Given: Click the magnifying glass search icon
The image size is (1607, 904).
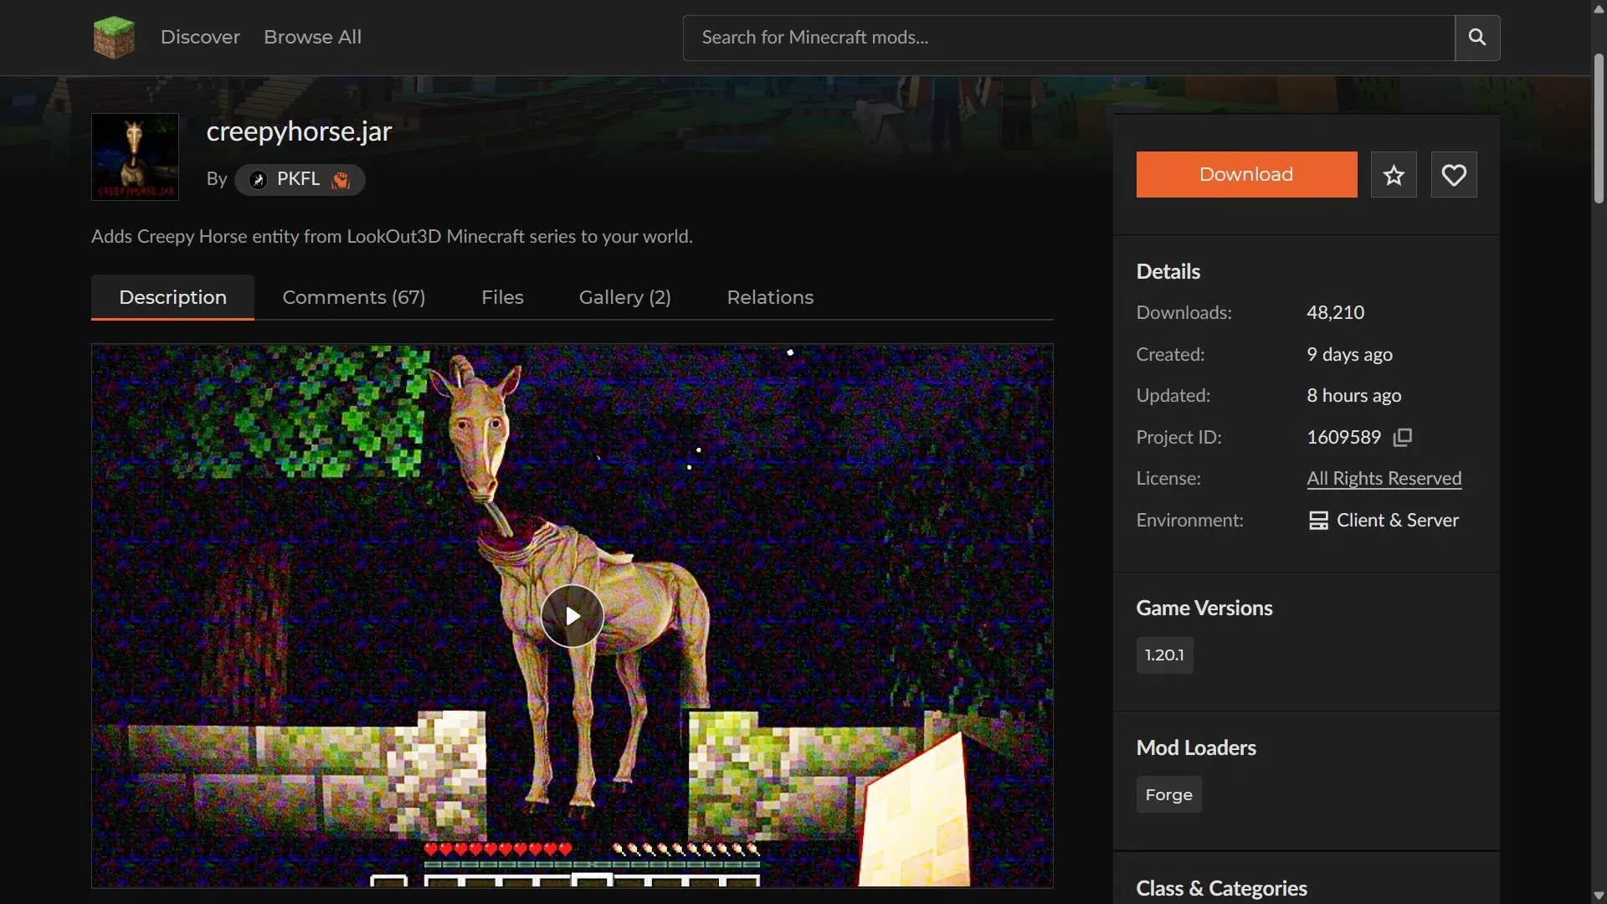Looking at the screenshot, I should click(1477, 38).
